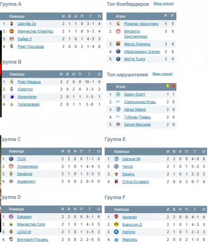Click the goals icon column header

(166, 16)
